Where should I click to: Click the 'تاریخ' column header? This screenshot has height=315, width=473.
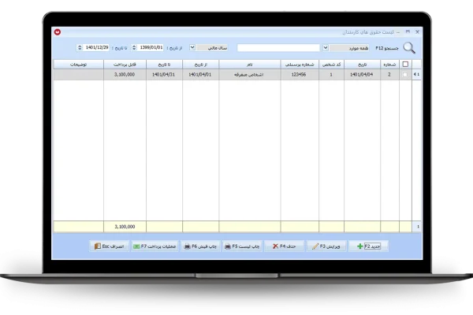(x=363, y=65)
